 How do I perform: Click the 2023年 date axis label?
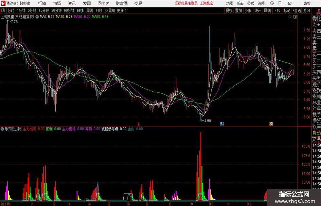(6, 204)
